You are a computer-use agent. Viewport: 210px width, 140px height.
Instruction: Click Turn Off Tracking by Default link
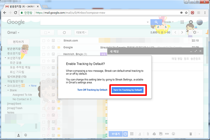pyautogui.click(x=92, y=90)
